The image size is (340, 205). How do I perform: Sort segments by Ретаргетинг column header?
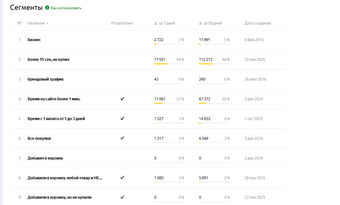tap(122, 23)
